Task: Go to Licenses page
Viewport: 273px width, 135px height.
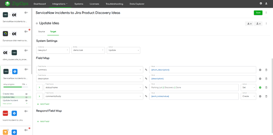Action: 94,4
